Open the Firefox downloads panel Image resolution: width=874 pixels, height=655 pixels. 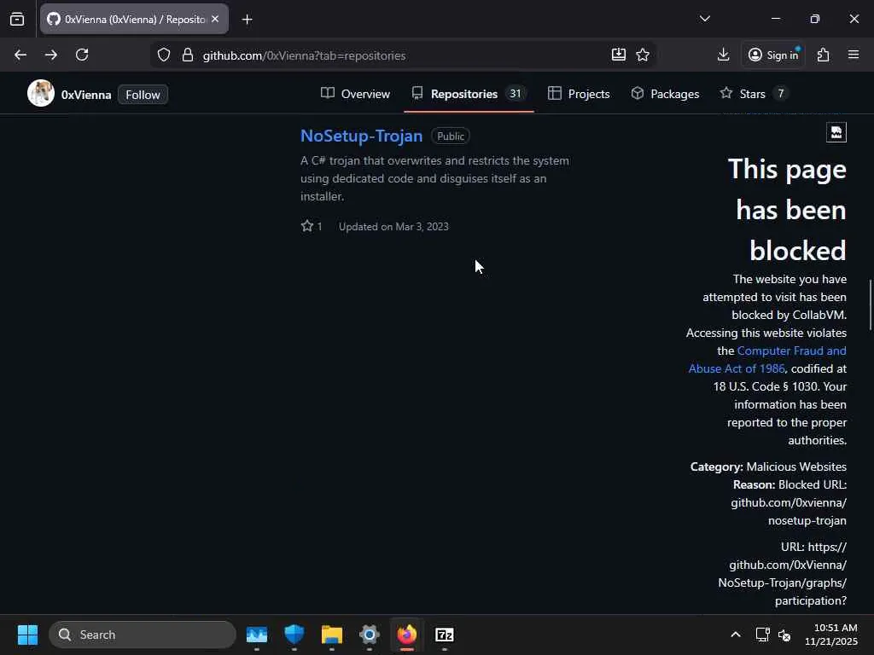(724, 55)
